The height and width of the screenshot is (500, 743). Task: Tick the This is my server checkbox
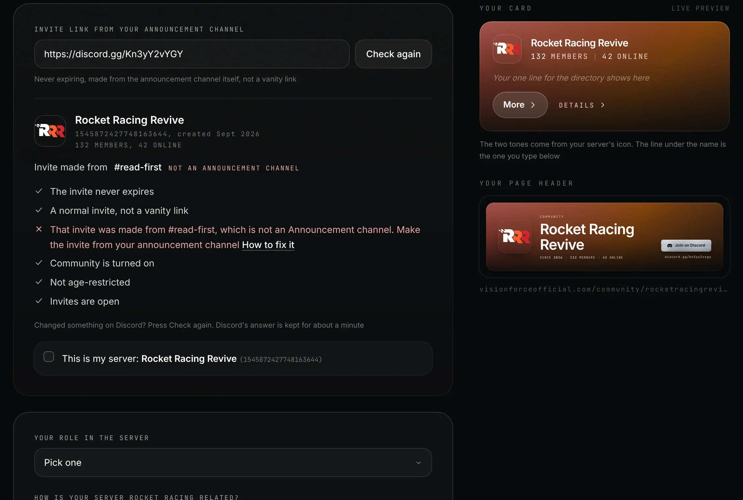(49, 357)
